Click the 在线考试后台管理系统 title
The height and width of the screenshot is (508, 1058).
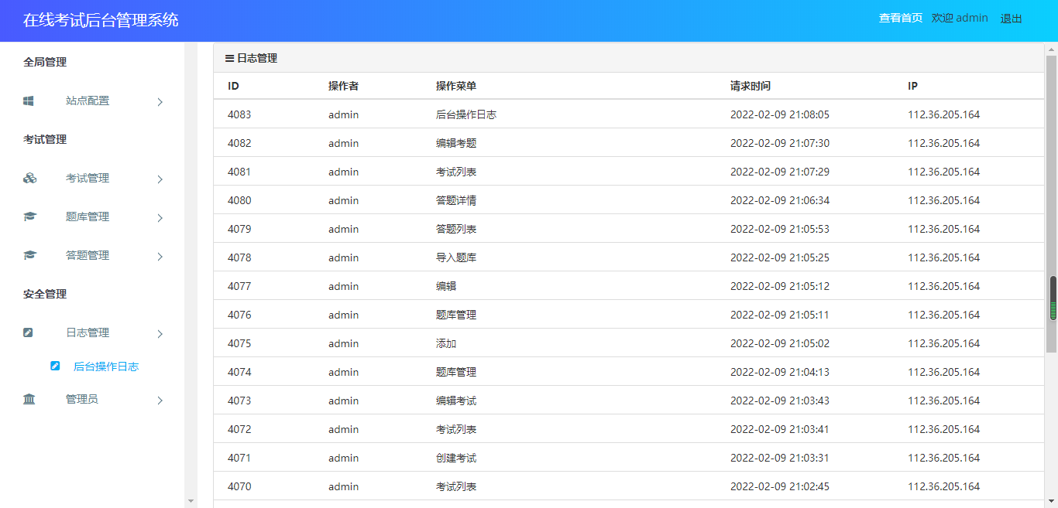pos(101,20)
